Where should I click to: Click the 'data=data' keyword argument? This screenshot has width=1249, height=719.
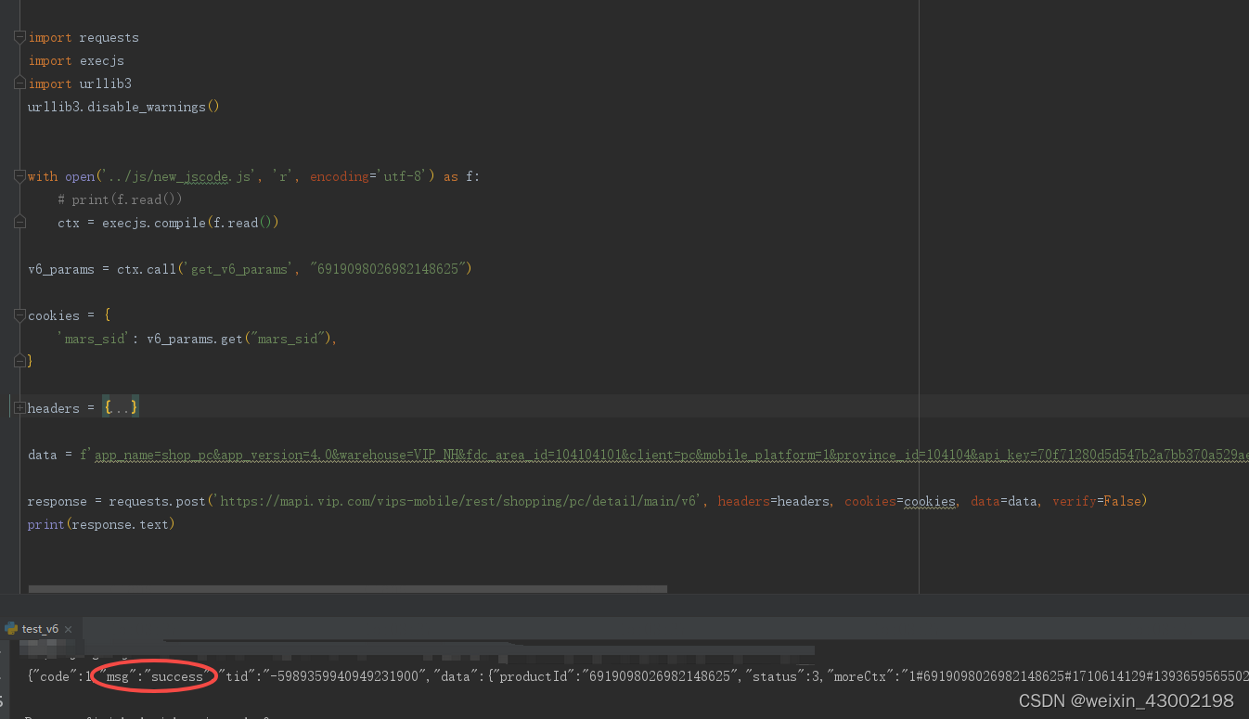coord(1004,501)
